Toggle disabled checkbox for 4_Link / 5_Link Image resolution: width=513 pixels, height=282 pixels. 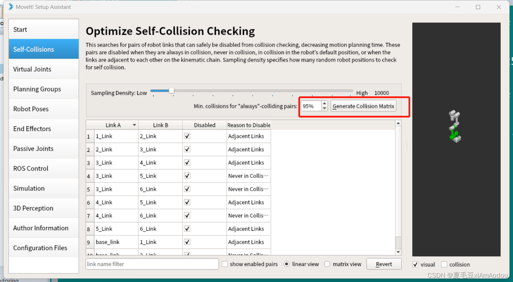[x=187, y=202]
